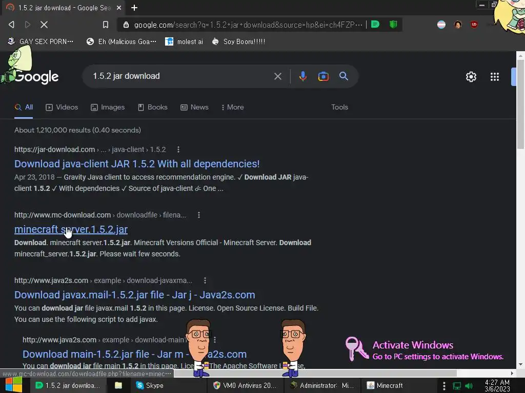Go back to the previous page
The height and width of the screenshot is (393, 525).
[11, 25]
